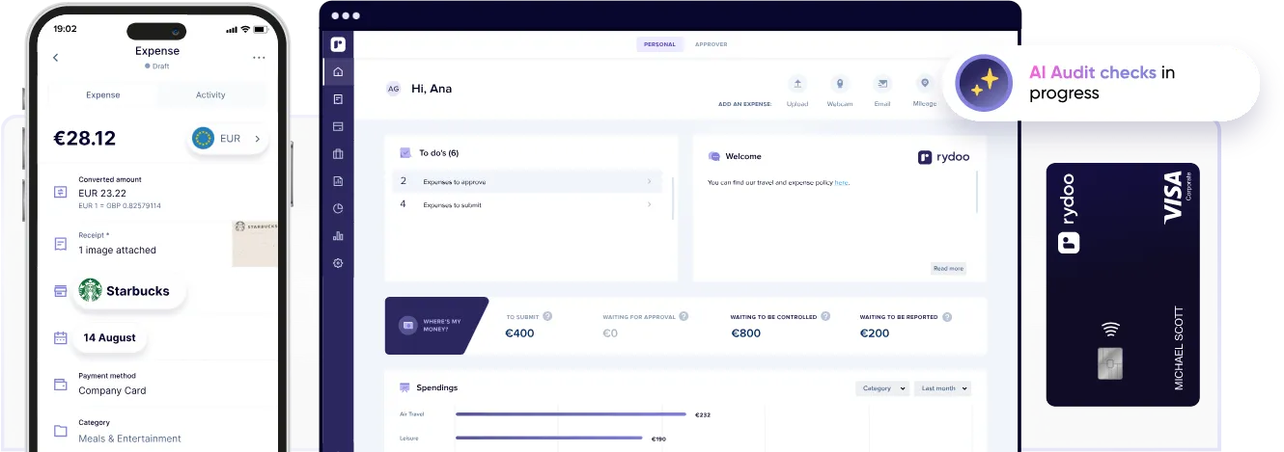The image size is (1284, 452).
Task: Open the report sheet icon in the sidebar
Action: point(338,181)
